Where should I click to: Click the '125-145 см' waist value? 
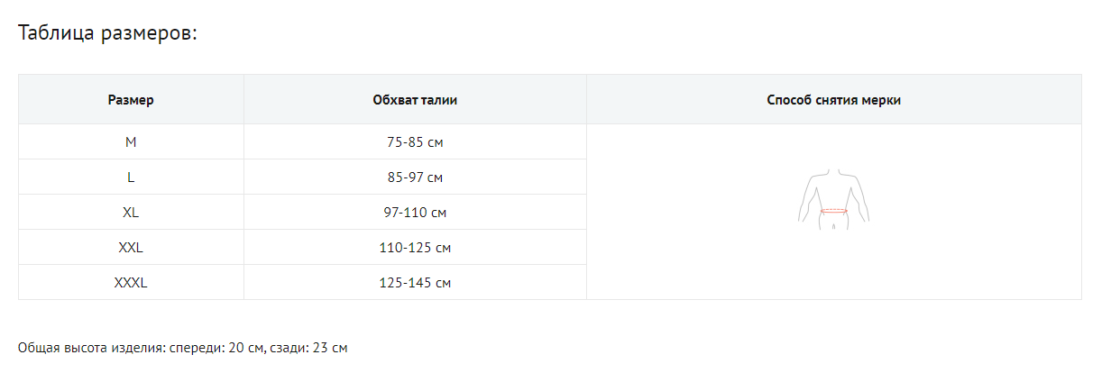tap(415, 283)
